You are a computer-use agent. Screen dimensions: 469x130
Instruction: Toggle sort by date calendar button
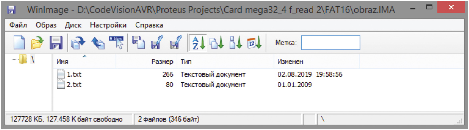coord(254,43)
